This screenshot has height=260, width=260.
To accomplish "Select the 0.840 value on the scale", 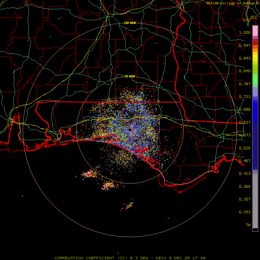I will pyautogui.click(x=245, y=71).
